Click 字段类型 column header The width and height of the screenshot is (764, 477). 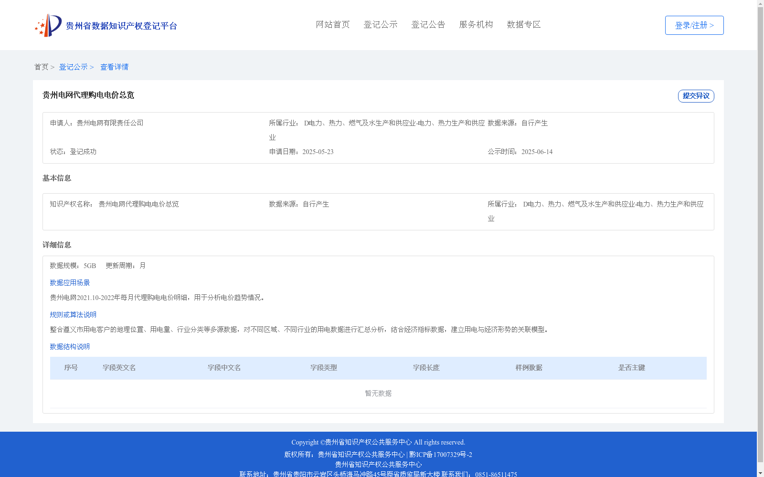point(324,368)
